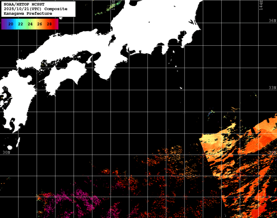Screen dimensions: 277x218
Task: Select the 2025/10/21(UTC) Composite date line
Action: click(35, 9)
